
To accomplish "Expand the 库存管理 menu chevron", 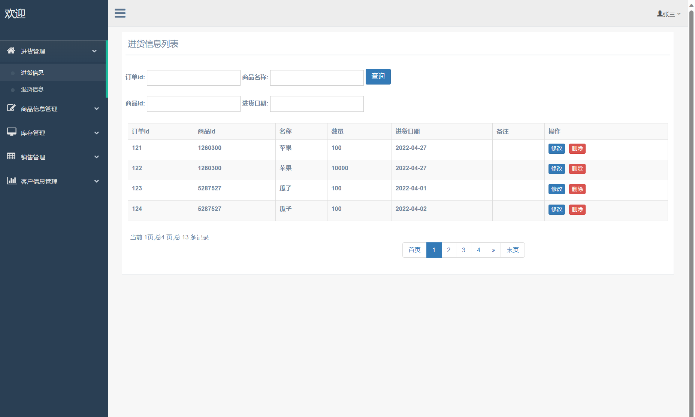I will click(97, 133).
